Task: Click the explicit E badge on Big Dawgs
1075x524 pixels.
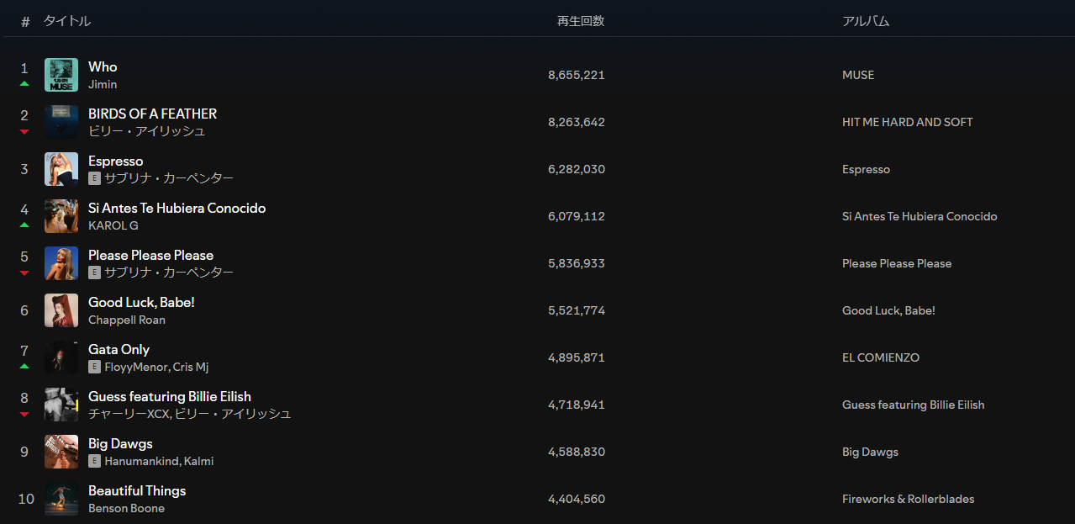Action: click(x=94, y=461)
